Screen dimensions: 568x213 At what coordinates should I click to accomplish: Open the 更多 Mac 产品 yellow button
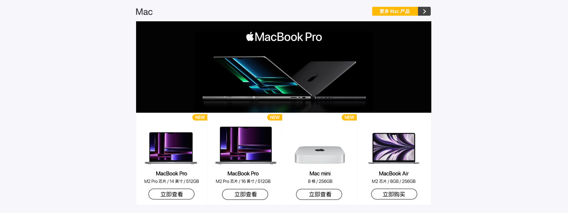tap(395, 11)
